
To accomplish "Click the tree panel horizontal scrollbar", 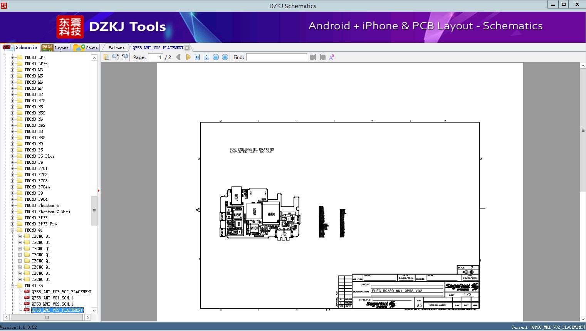I will [x=47, y=318].
